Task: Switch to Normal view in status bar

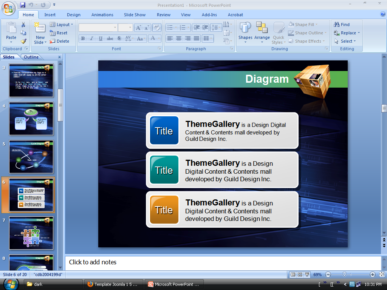Action: [293, 275]
